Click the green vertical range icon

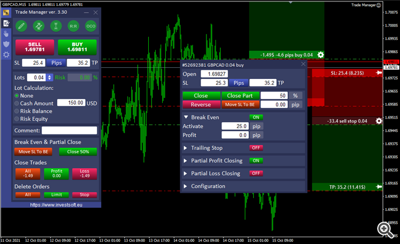pos(56,26)
